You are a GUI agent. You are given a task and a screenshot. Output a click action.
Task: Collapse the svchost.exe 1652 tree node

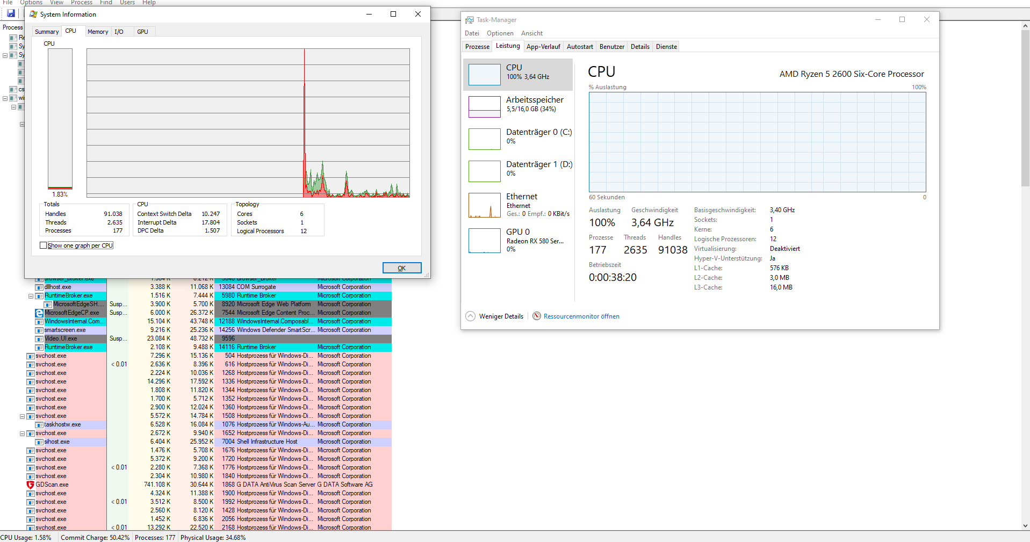point(22,433)
